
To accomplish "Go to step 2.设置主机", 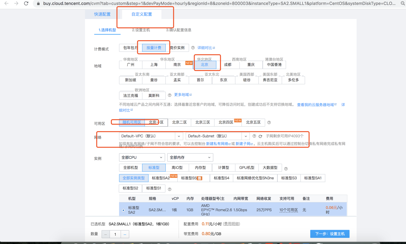I will point(141,30).
